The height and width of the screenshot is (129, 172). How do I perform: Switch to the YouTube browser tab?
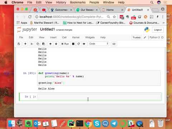pos(44,10)
